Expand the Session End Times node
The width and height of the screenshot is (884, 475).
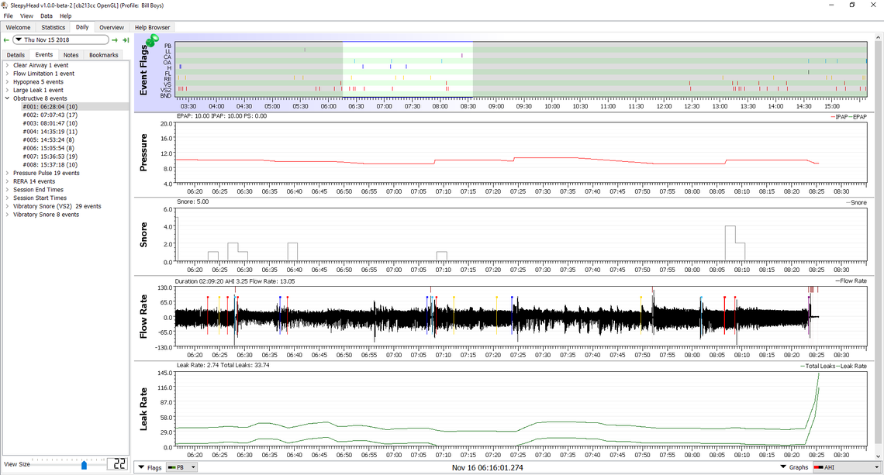coord(7,190)
